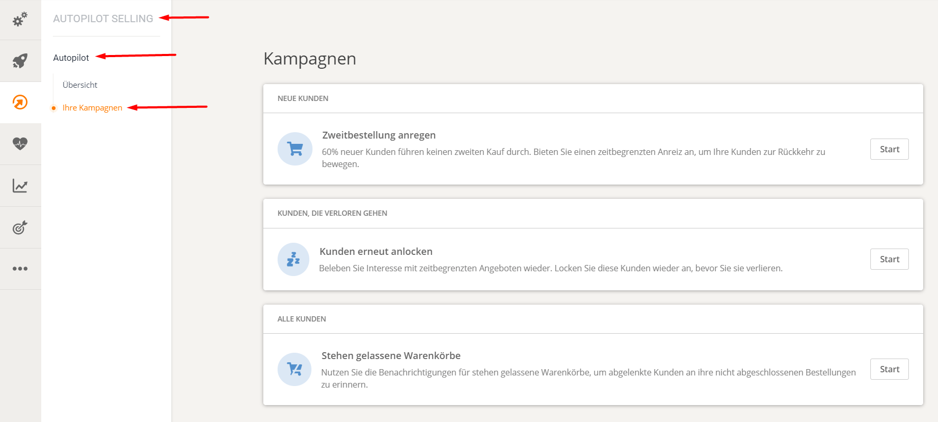Click the Zweitbestellung anregen title
Screen dimensions: 938x422
(379, 135)
